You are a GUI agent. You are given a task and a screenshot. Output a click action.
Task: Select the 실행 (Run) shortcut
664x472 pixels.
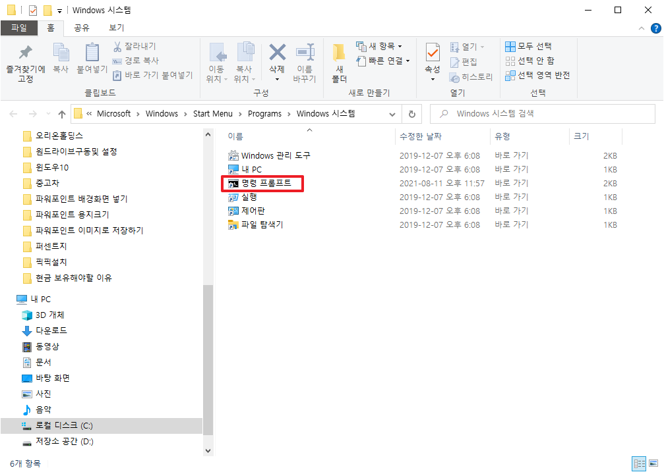(242, 197)
